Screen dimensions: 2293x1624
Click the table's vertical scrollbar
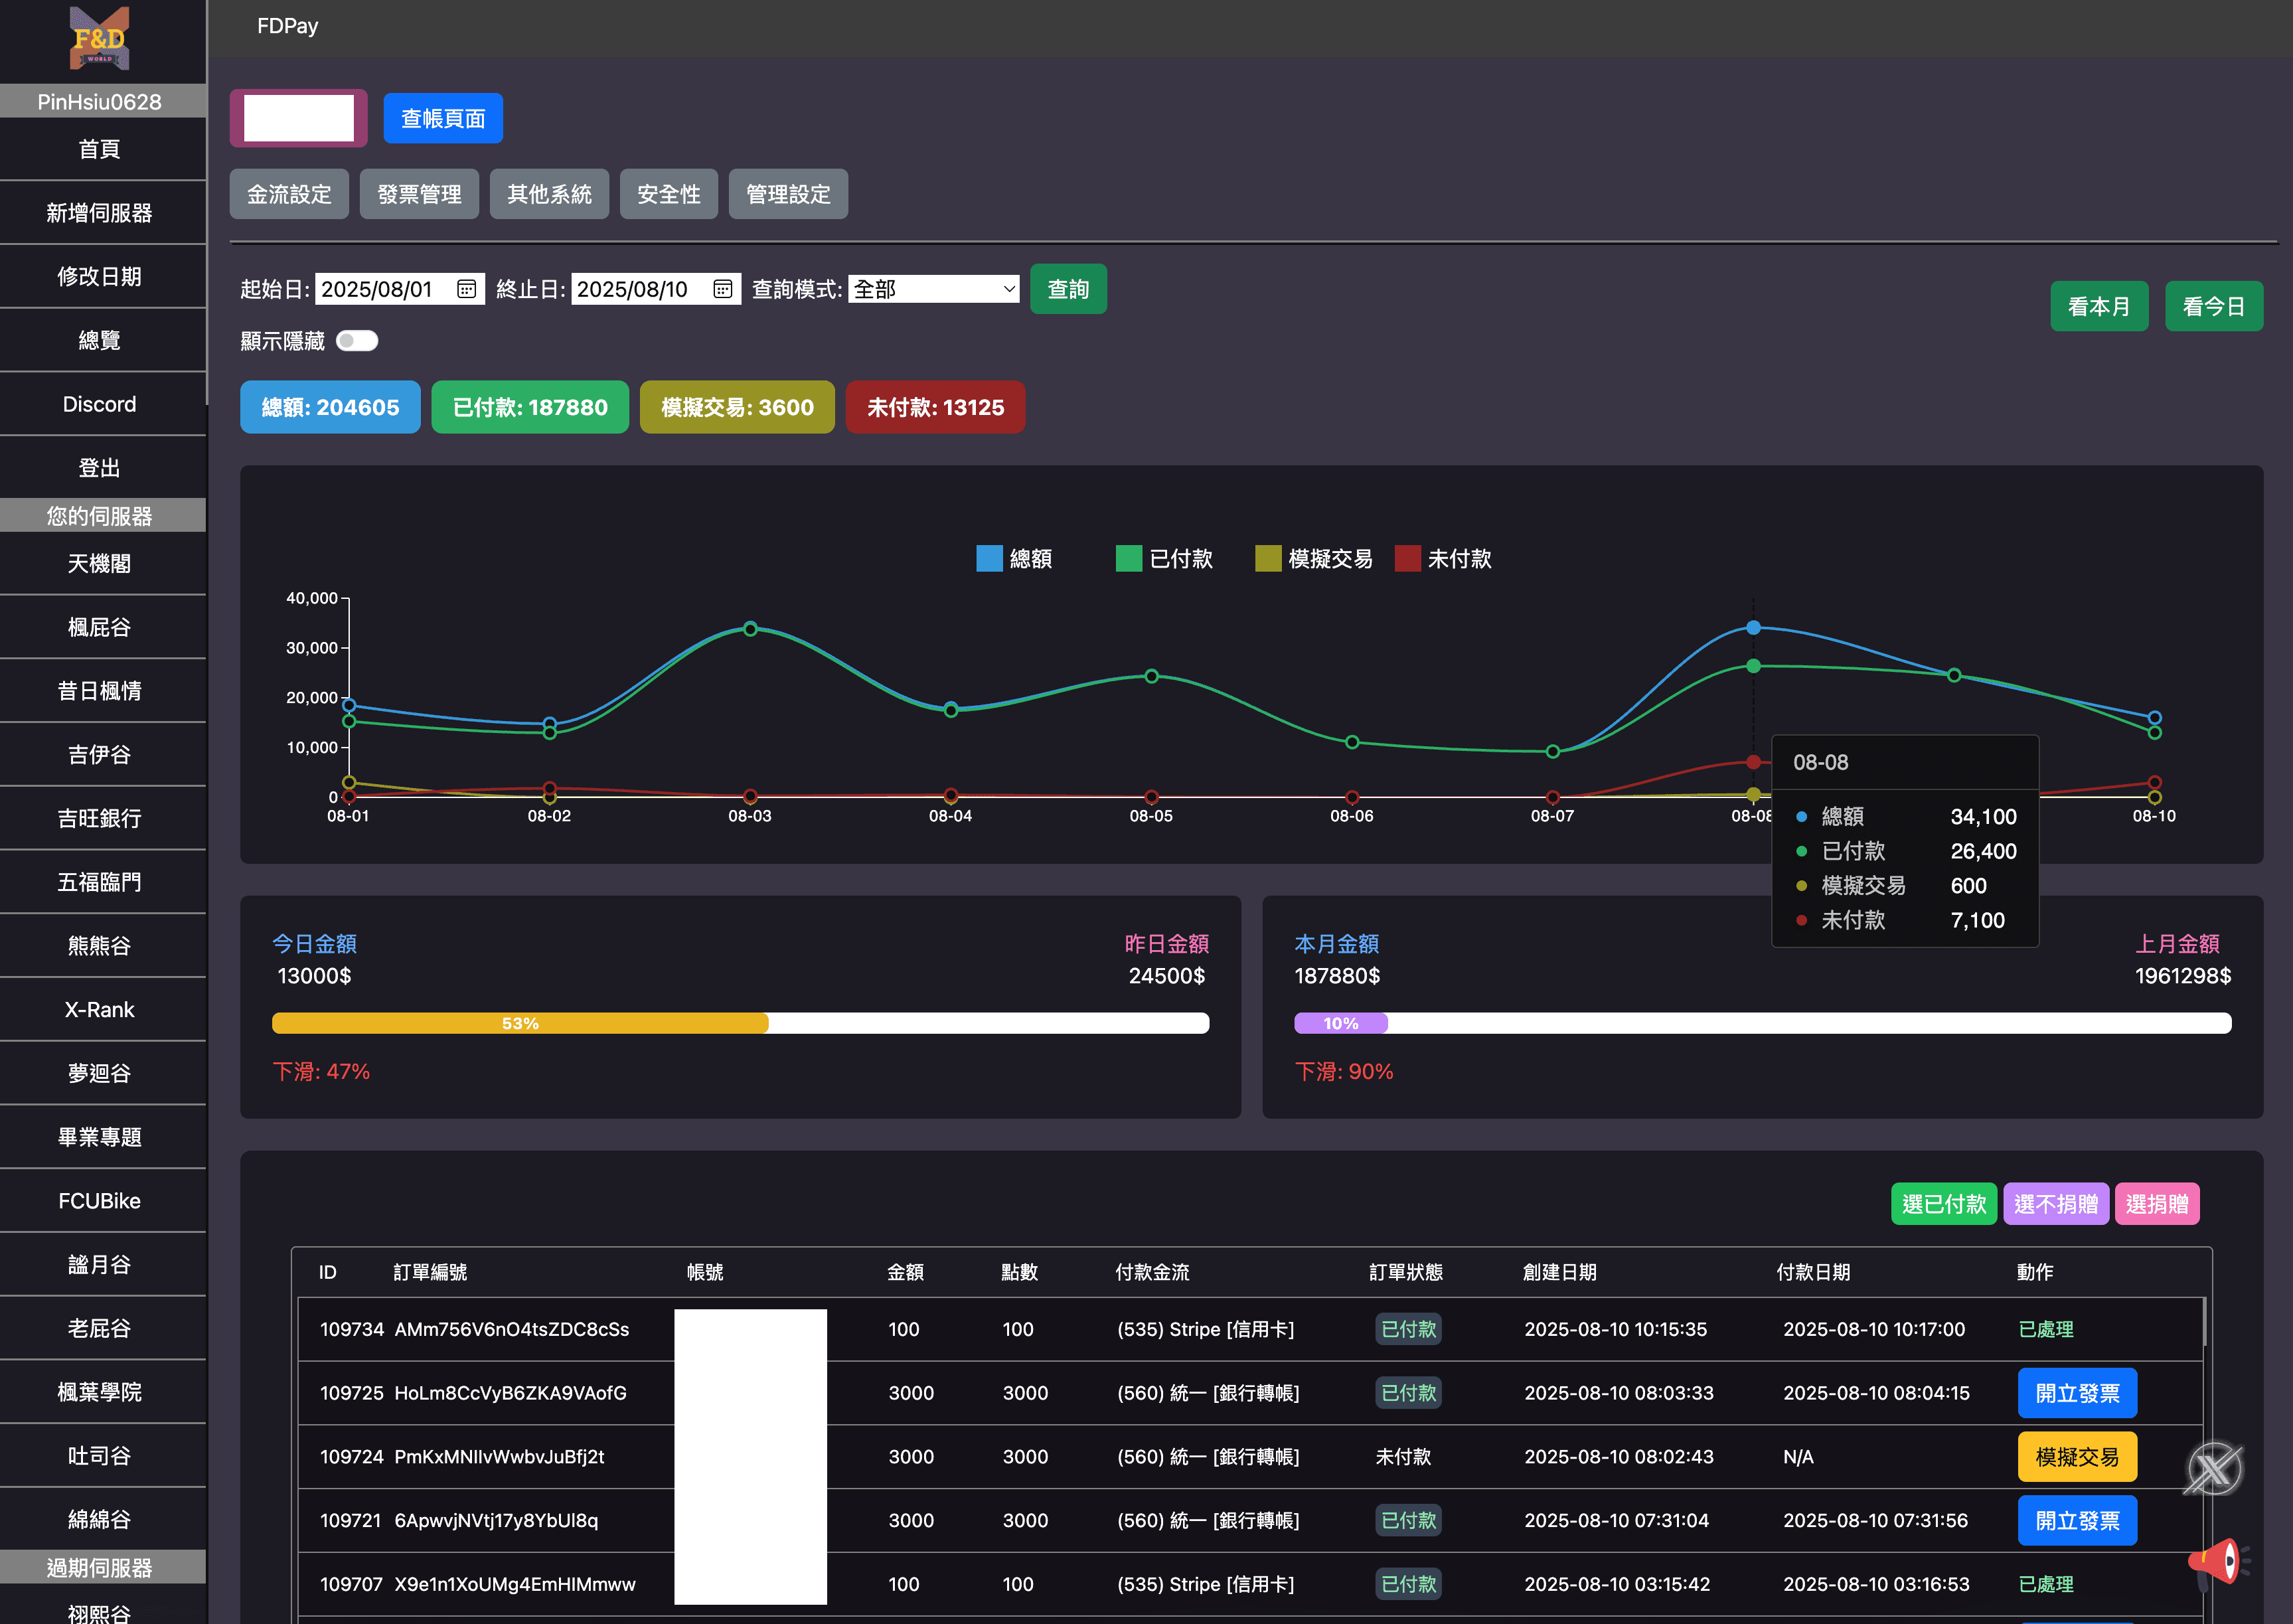point(2204,1322)
